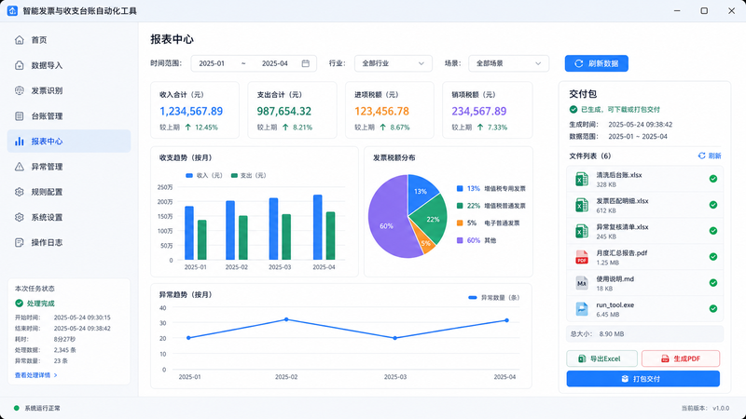
Task: Expand the 全部场景 scenario dropdown
Action: tap(508, 63)
